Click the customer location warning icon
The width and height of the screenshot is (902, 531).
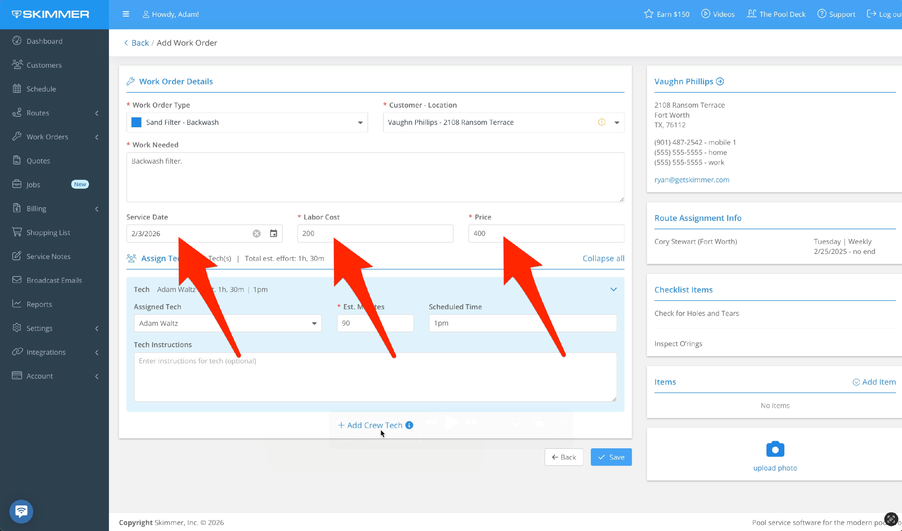(x=602, y=122)
